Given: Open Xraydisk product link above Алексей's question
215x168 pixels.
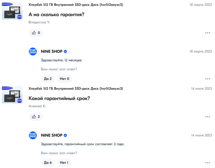Looking at the screenshot, I should [x=76, y=89].
